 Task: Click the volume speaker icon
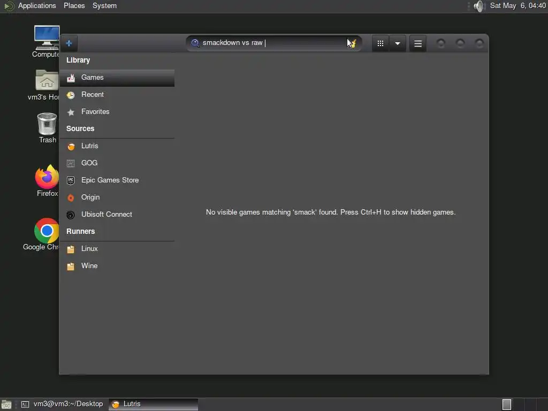479,6
